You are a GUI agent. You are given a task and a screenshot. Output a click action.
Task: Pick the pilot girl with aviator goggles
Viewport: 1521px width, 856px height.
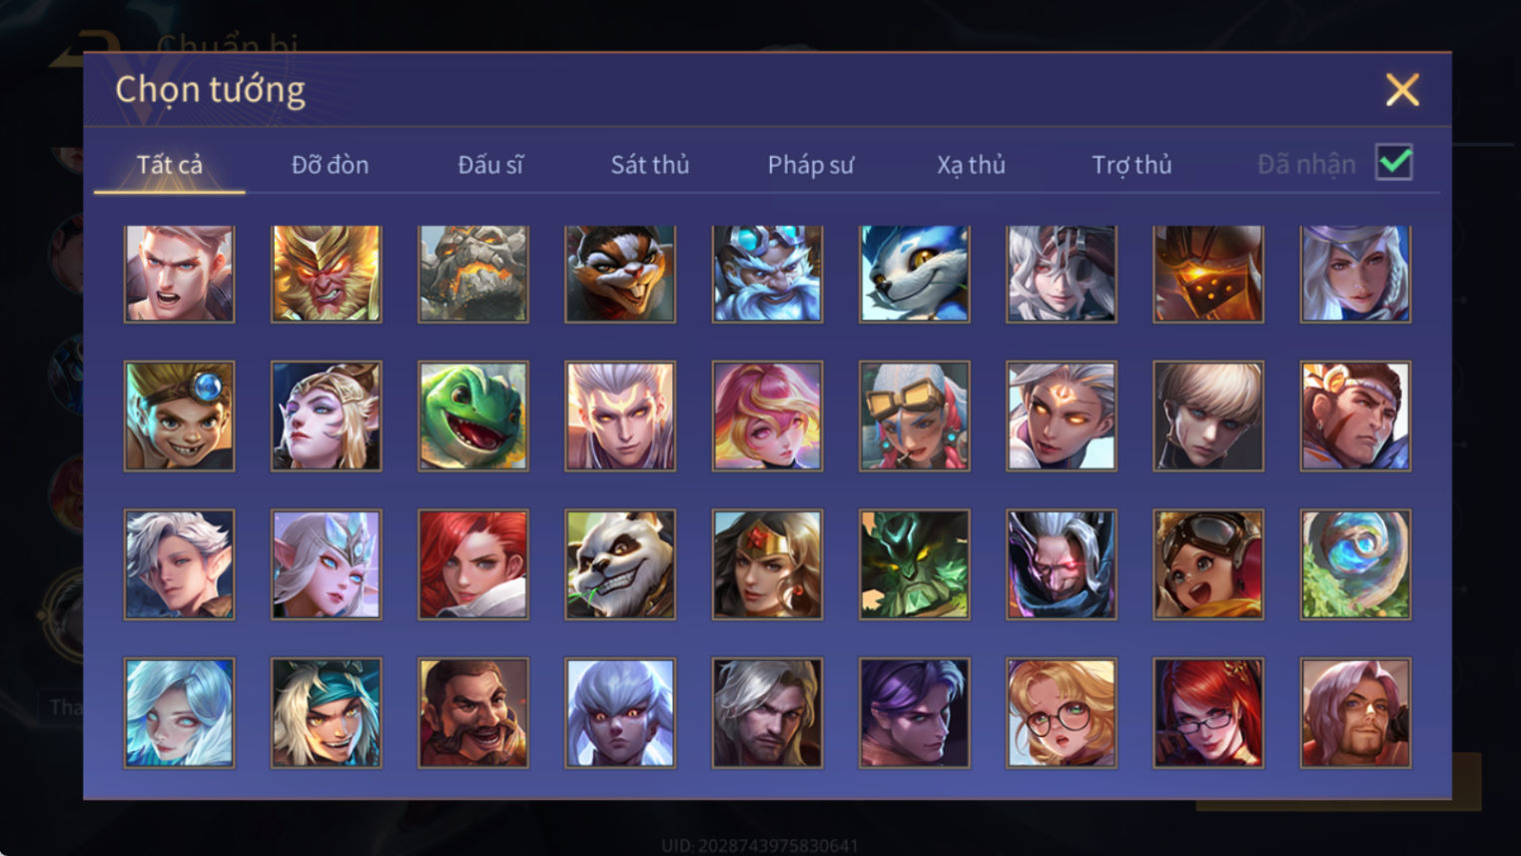point(1207,564)
